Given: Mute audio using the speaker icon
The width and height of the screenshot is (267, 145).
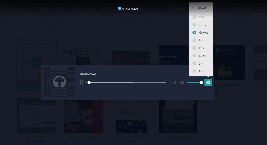Looking at the screenshot, I should tap(182, 83).
